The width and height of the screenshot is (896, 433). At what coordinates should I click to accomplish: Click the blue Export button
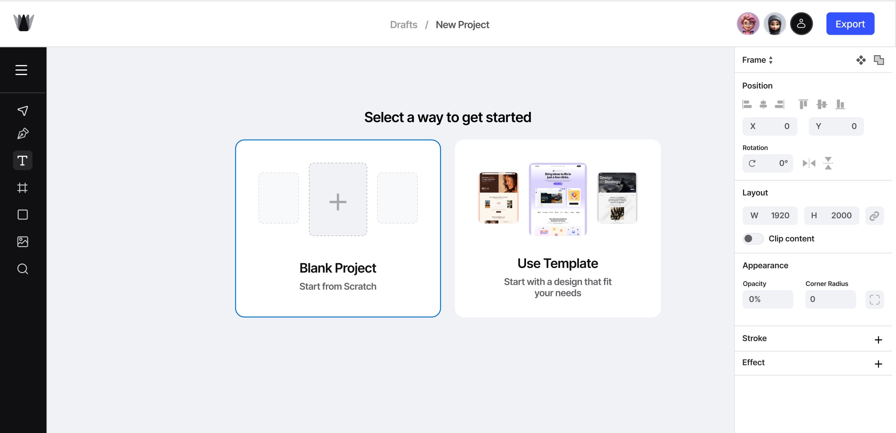pyautogui.click(x=850, y=24)
